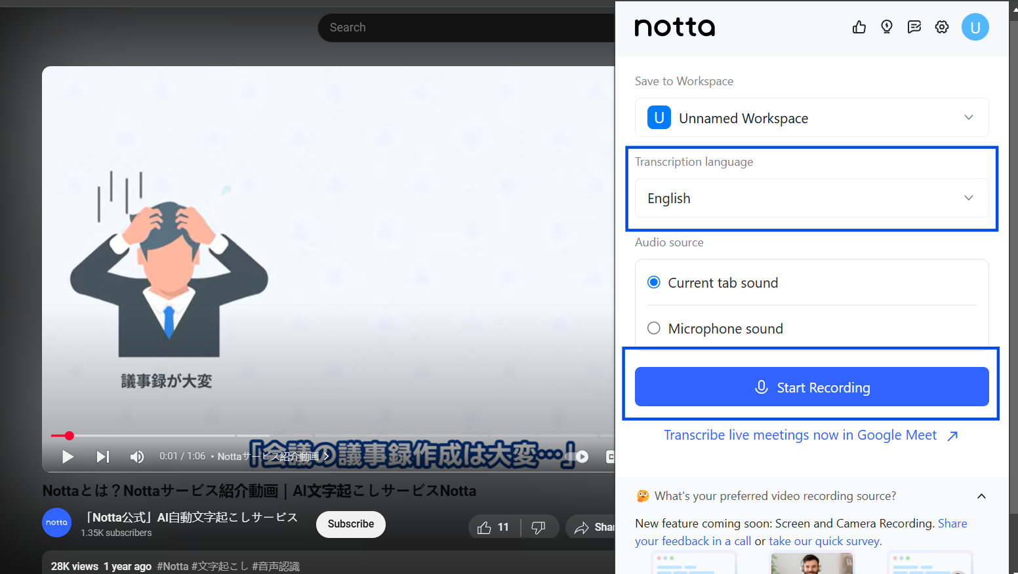Start Recording with the blue button

click(x=812, y=387)
